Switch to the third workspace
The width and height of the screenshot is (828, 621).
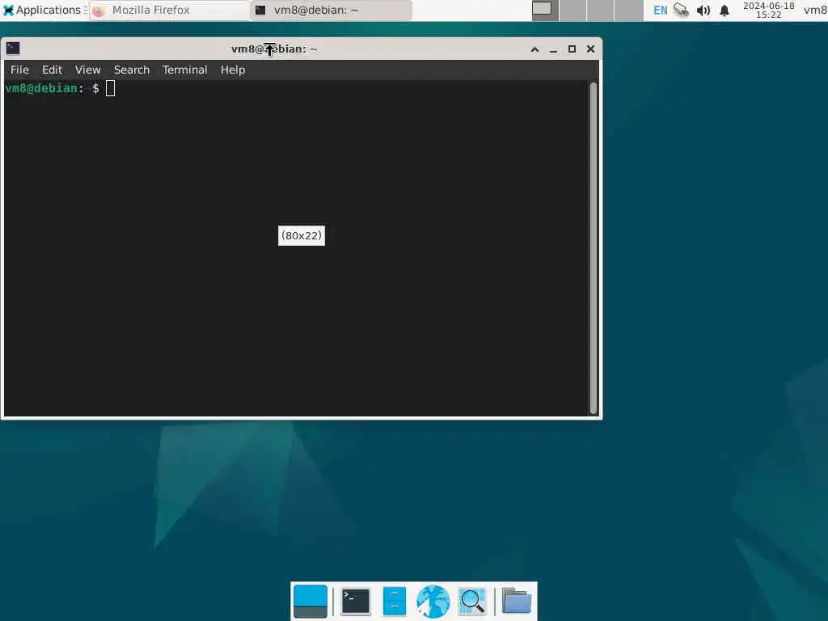[601, 10]
